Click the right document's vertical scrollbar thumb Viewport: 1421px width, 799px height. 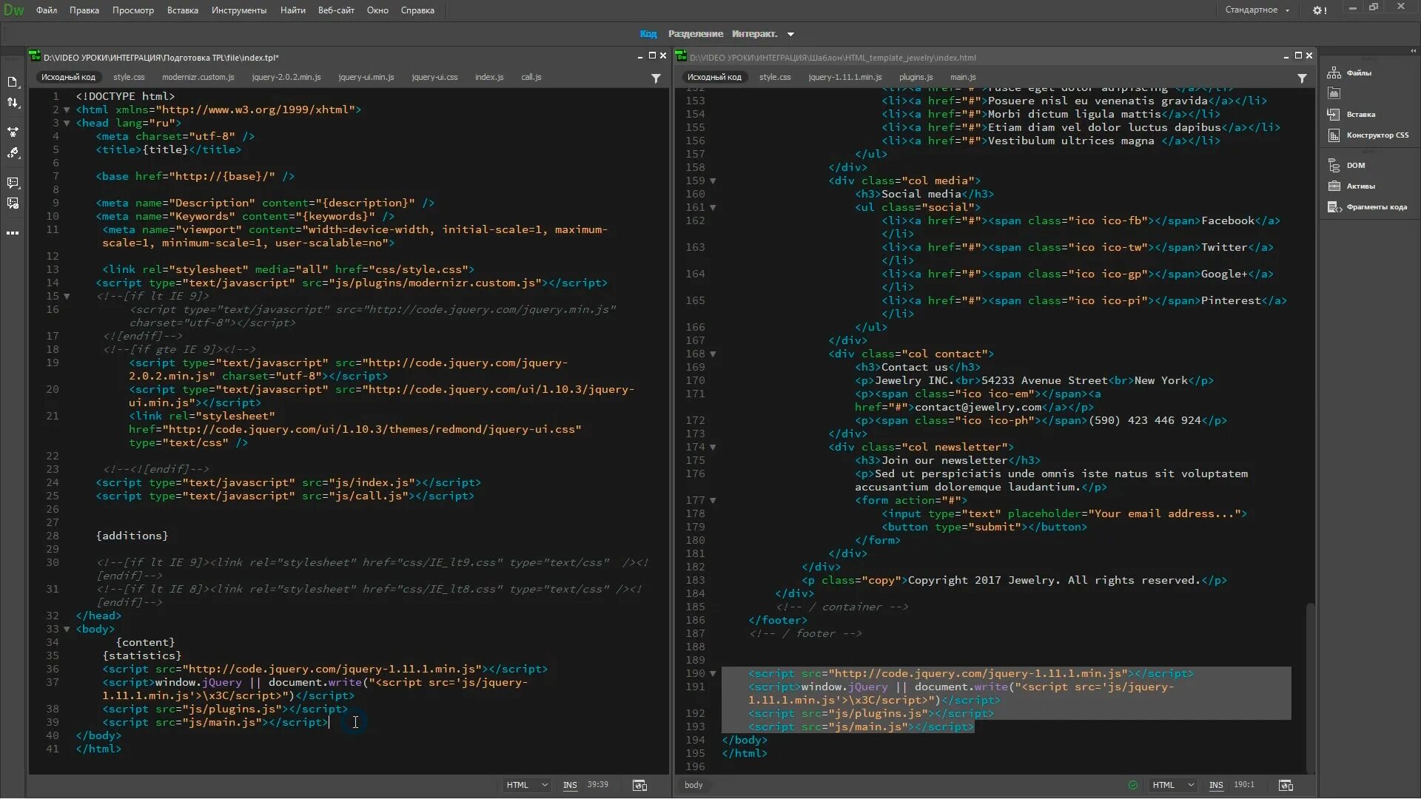coord(1311,687)
